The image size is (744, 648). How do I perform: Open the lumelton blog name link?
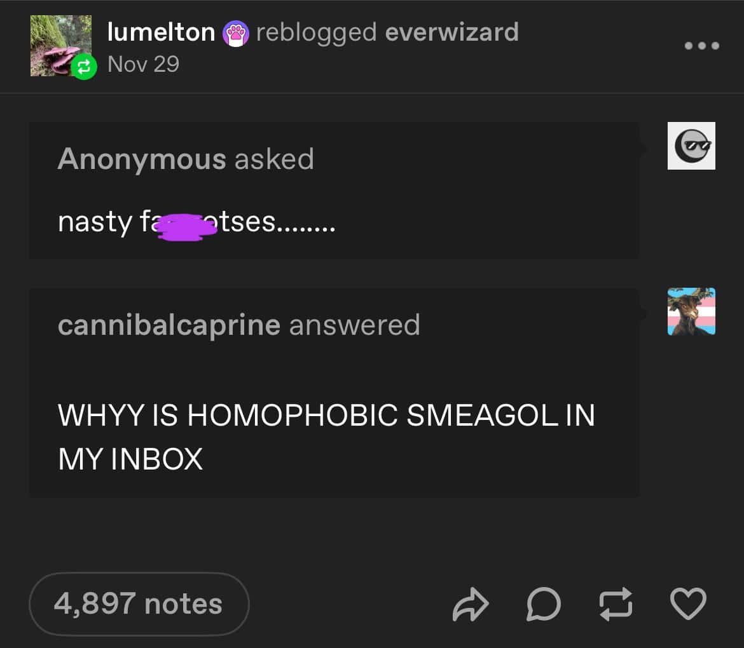pos(161,32)
